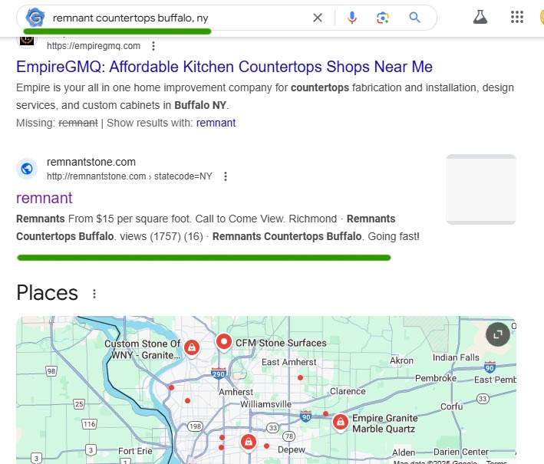
Task: Click the remnantstone.com globe favicon
Action: pos(27,169)
